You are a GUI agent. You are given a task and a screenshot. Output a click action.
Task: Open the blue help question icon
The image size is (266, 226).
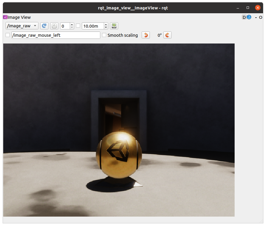coord(249,17)
